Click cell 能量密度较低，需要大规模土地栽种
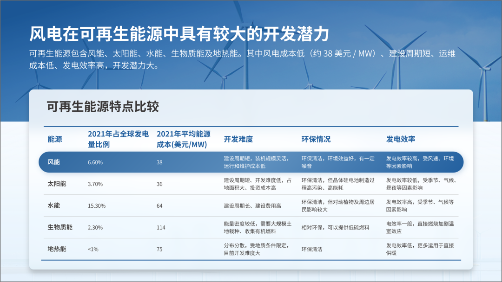 tap(258, 227)
